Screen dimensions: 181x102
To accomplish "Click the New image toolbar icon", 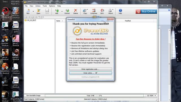I will (x=28, y=11).
